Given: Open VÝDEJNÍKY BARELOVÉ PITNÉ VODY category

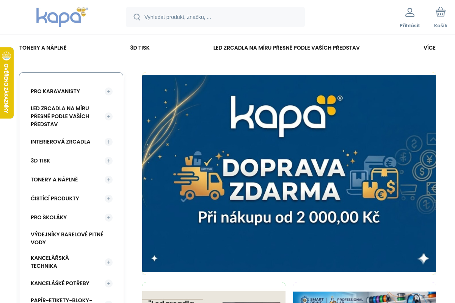Looking at the screenshot, I should 67,238.
